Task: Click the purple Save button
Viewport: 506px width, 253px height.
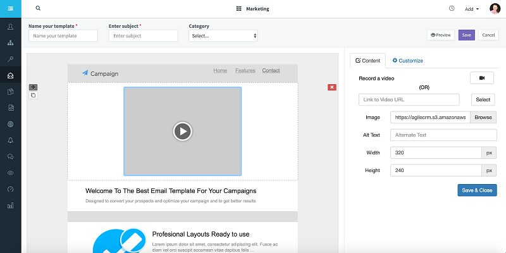Action: click(x=467, y=35)
